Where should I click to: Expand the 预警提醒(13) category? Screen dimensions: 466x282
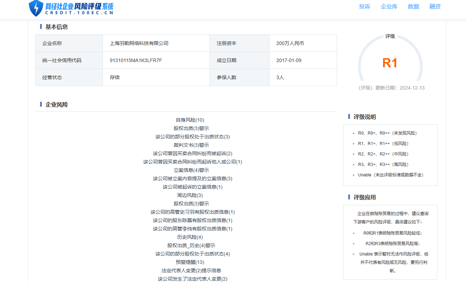[x=190, y=262]
